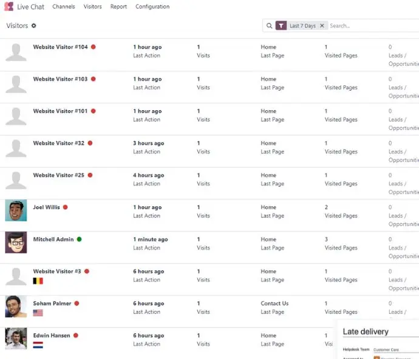
Task: Click the Live Chat app logo icon
Action: (x=9, y=7)
